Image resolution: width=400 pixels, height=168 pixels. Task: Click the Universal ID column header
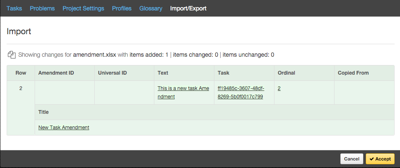coord(112,73)
